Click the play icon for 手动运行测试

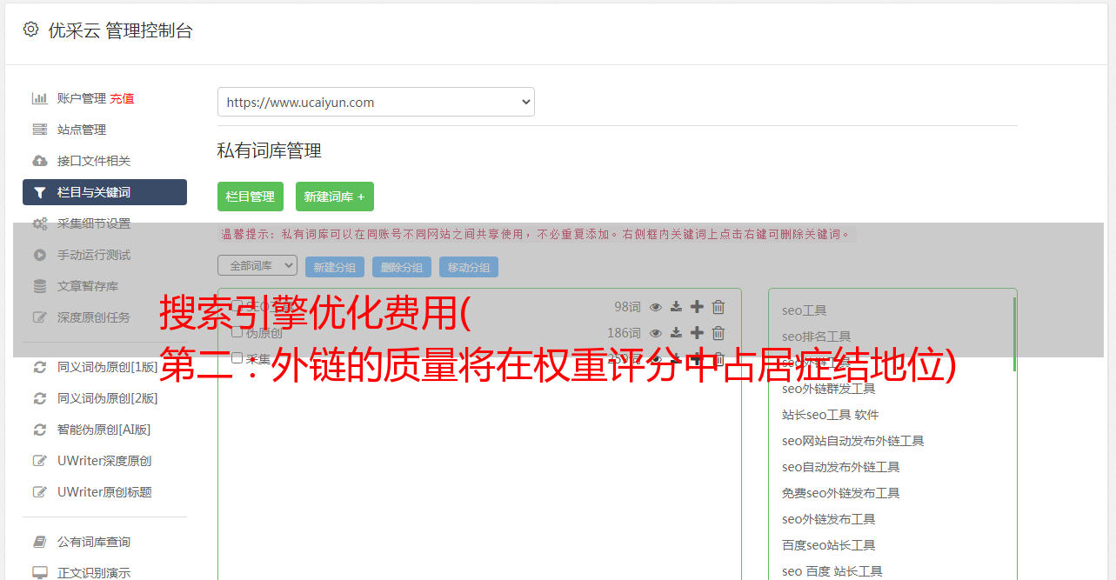39,255
